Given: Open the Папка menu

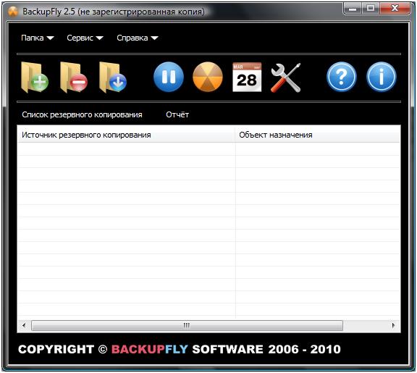Looking at the screenshot, I should tap(38, 38).
